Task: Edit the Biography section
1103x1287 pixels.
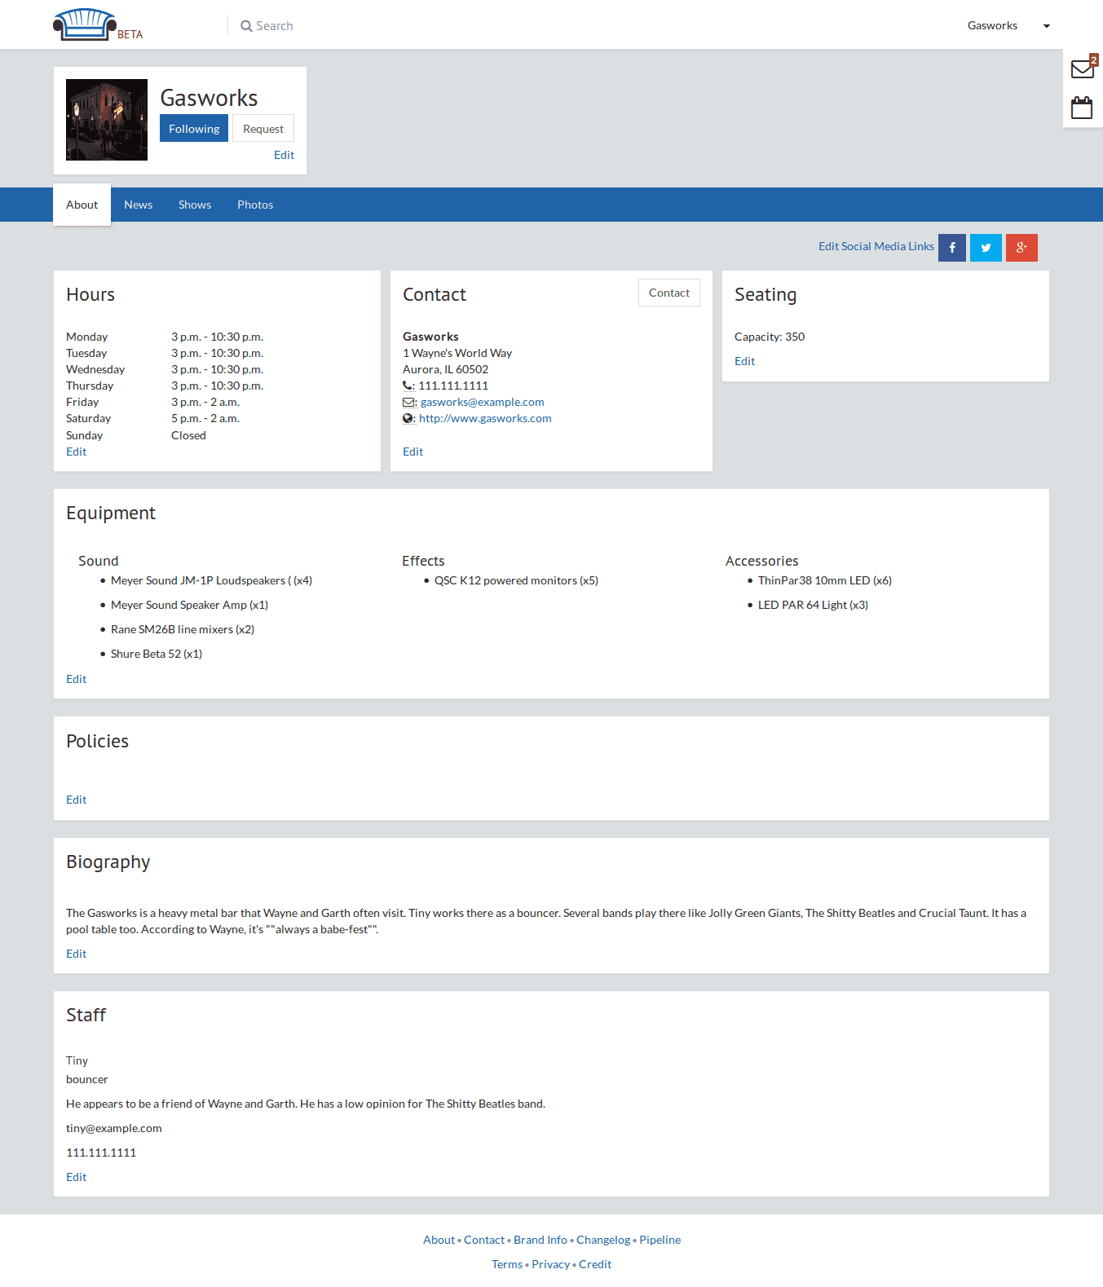Action: [76, 954]
